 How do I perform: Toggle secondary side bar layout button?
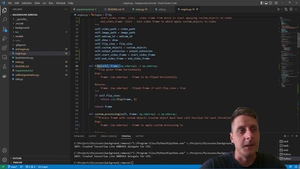tap(270, 3)
